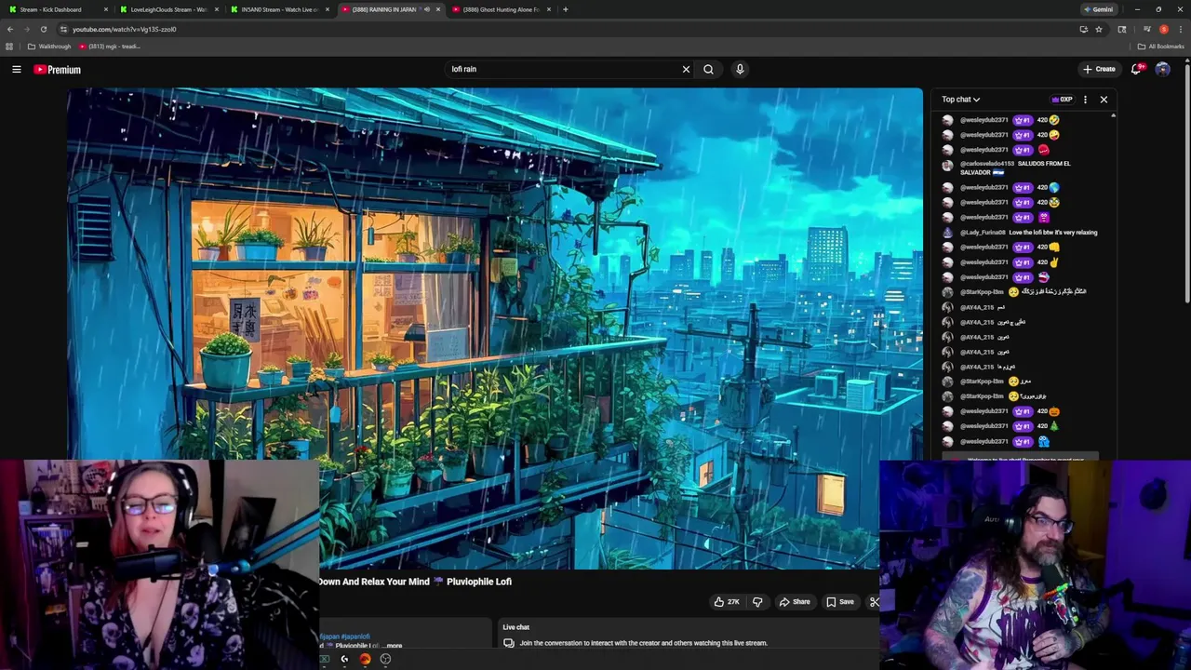Switch to Ghost Hunting Alone tab

(501, 9)
